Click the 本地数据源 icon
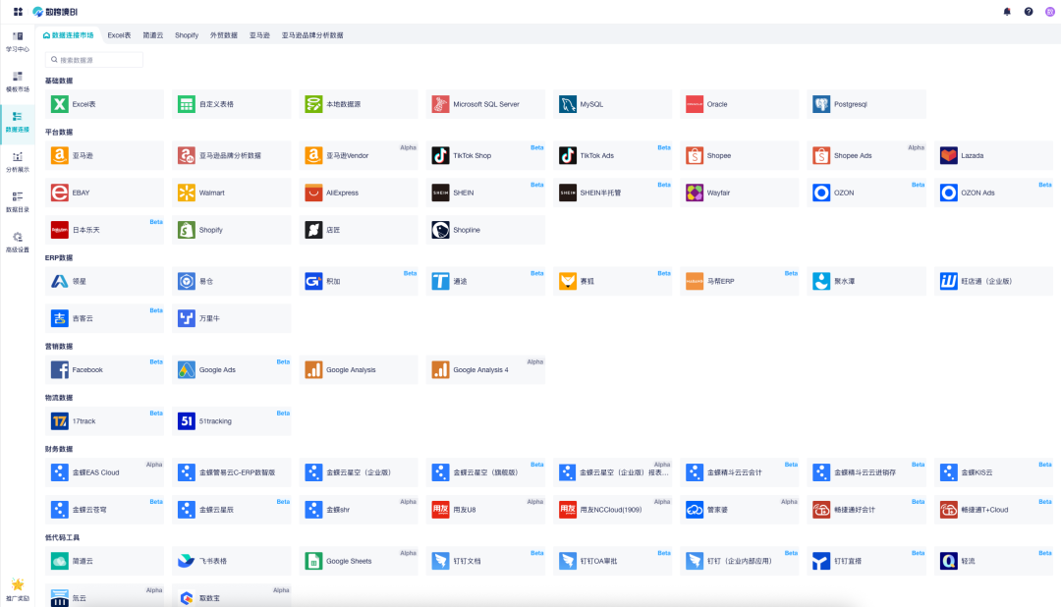Screen dimensions: 1061x607 tap(313, 104)
